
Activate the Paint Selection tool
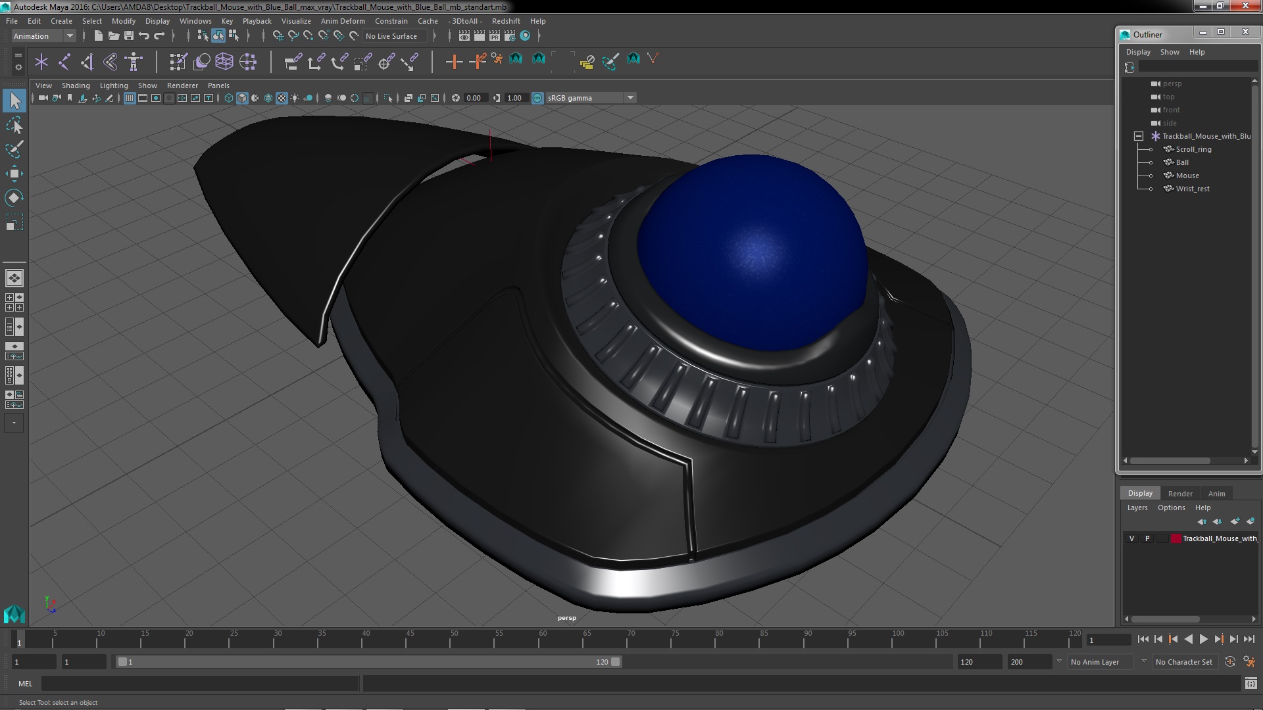tap(14, 149)
